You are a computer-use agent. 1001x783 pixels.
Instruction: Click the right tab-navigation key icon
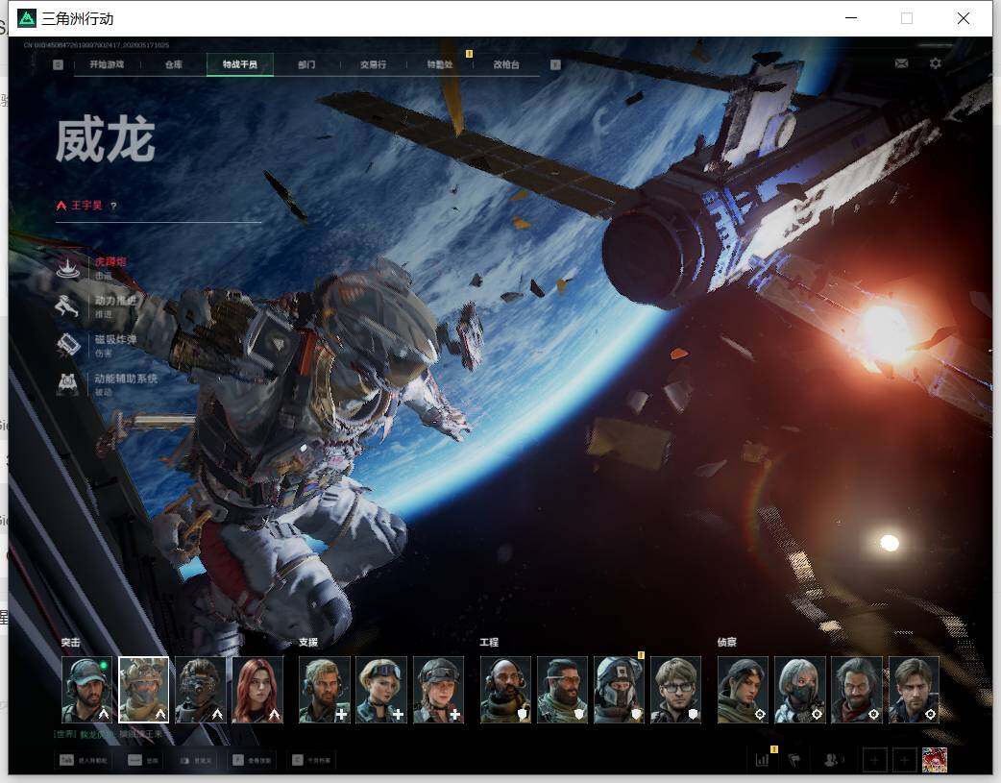[x=555, y=64]
